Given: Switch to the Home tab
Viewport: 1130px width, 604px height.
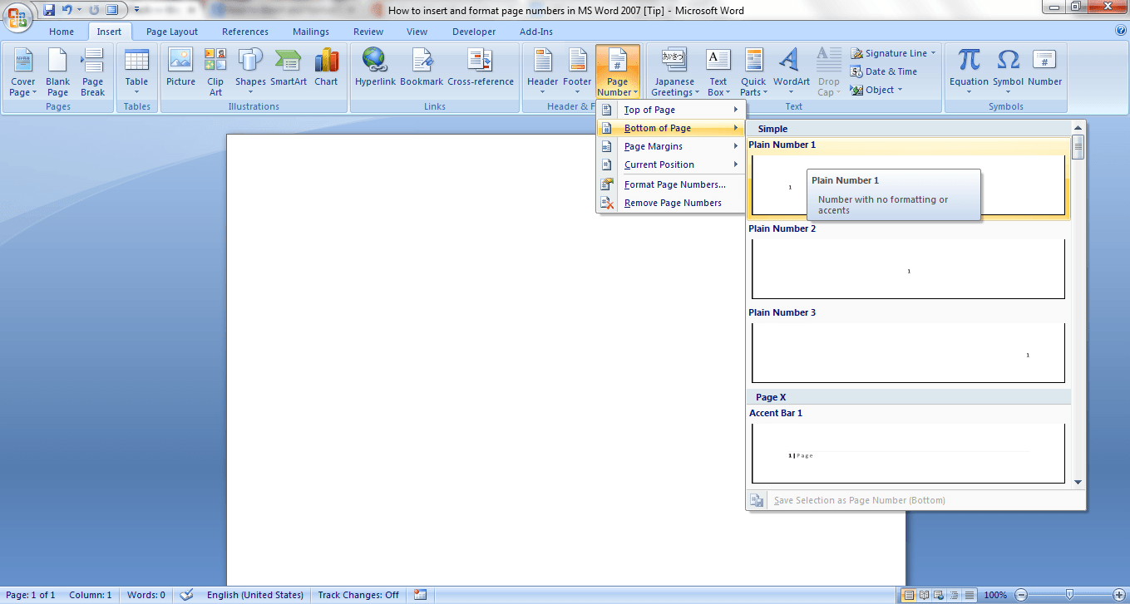Looking at the screenshot, I should tap(62, 32).
